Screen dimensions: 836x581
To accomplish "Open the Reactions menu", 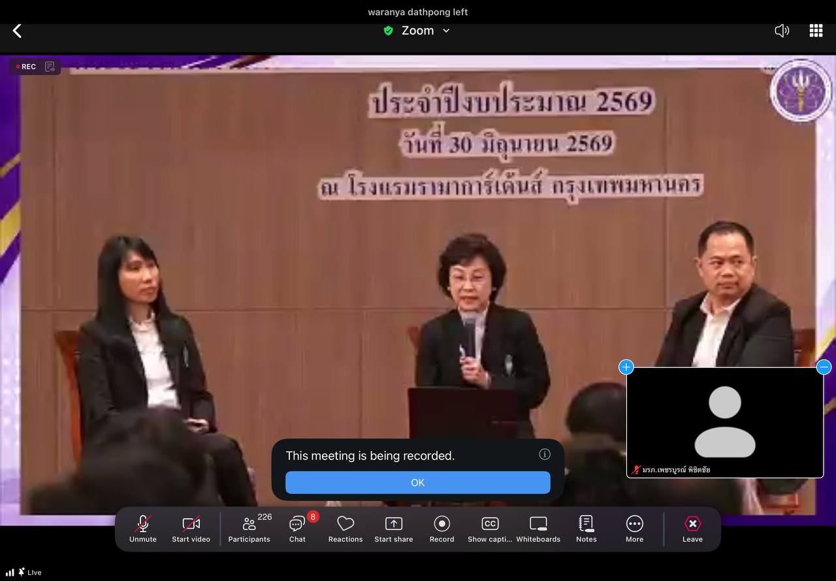I will pos(346,529).
